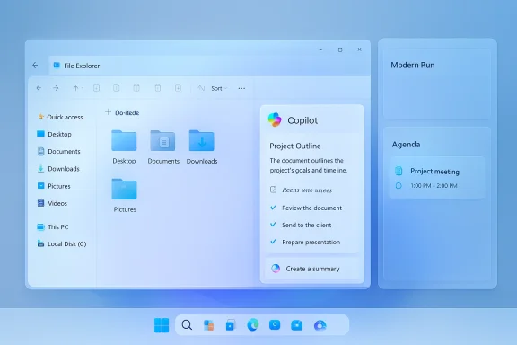
Task: Open the Microsoft Store icon on taskbar
Action: tap(231, 325)
